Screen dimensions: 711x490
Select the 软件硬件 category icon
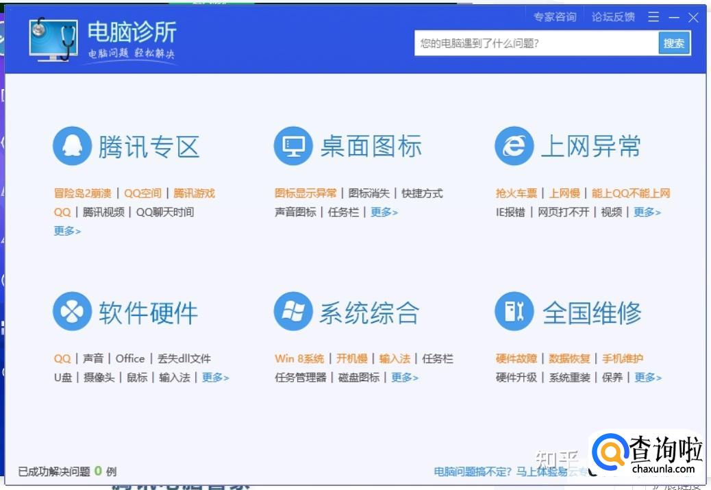coord(71,311)
